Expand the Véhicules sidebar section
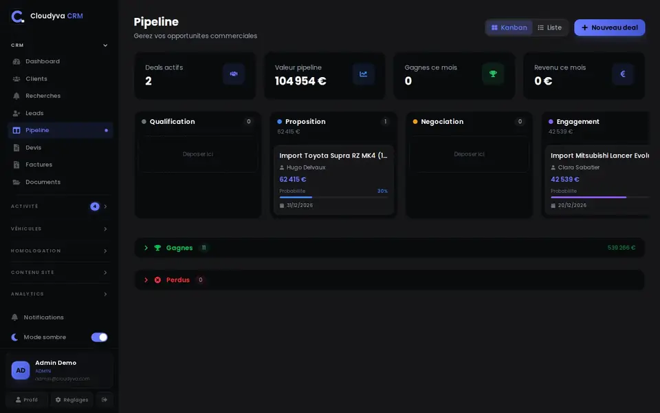The width and height of the screenshot is (660, 413). tap(59, 229)
